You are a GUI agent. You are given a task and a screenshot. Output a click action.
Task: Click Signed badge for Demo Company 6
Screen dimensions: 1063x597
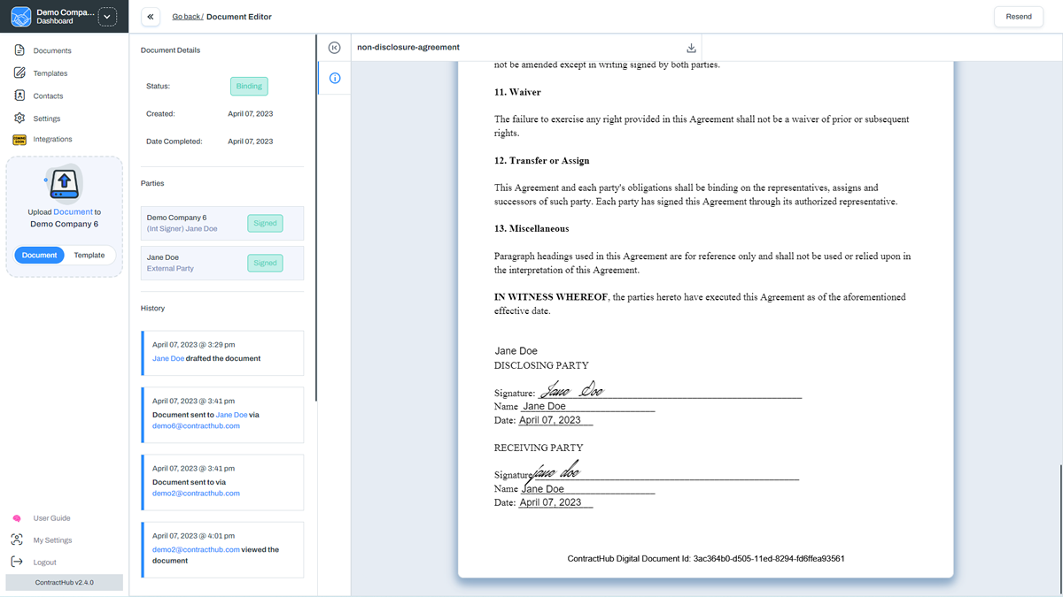coord(265,223)
